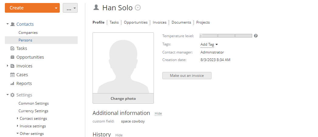Click the Opportunities briefcase icon
The image size is (318, 137).
point(12,57)
